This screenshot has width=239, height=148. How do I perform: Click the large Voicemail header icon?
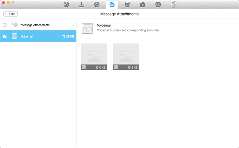pos(87,28)
